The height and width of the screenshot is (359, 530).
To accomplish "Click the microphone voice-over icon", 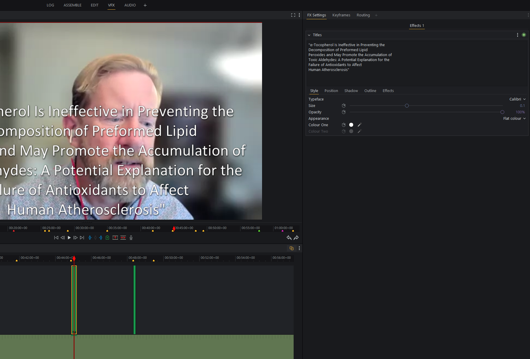I will 131,238.
